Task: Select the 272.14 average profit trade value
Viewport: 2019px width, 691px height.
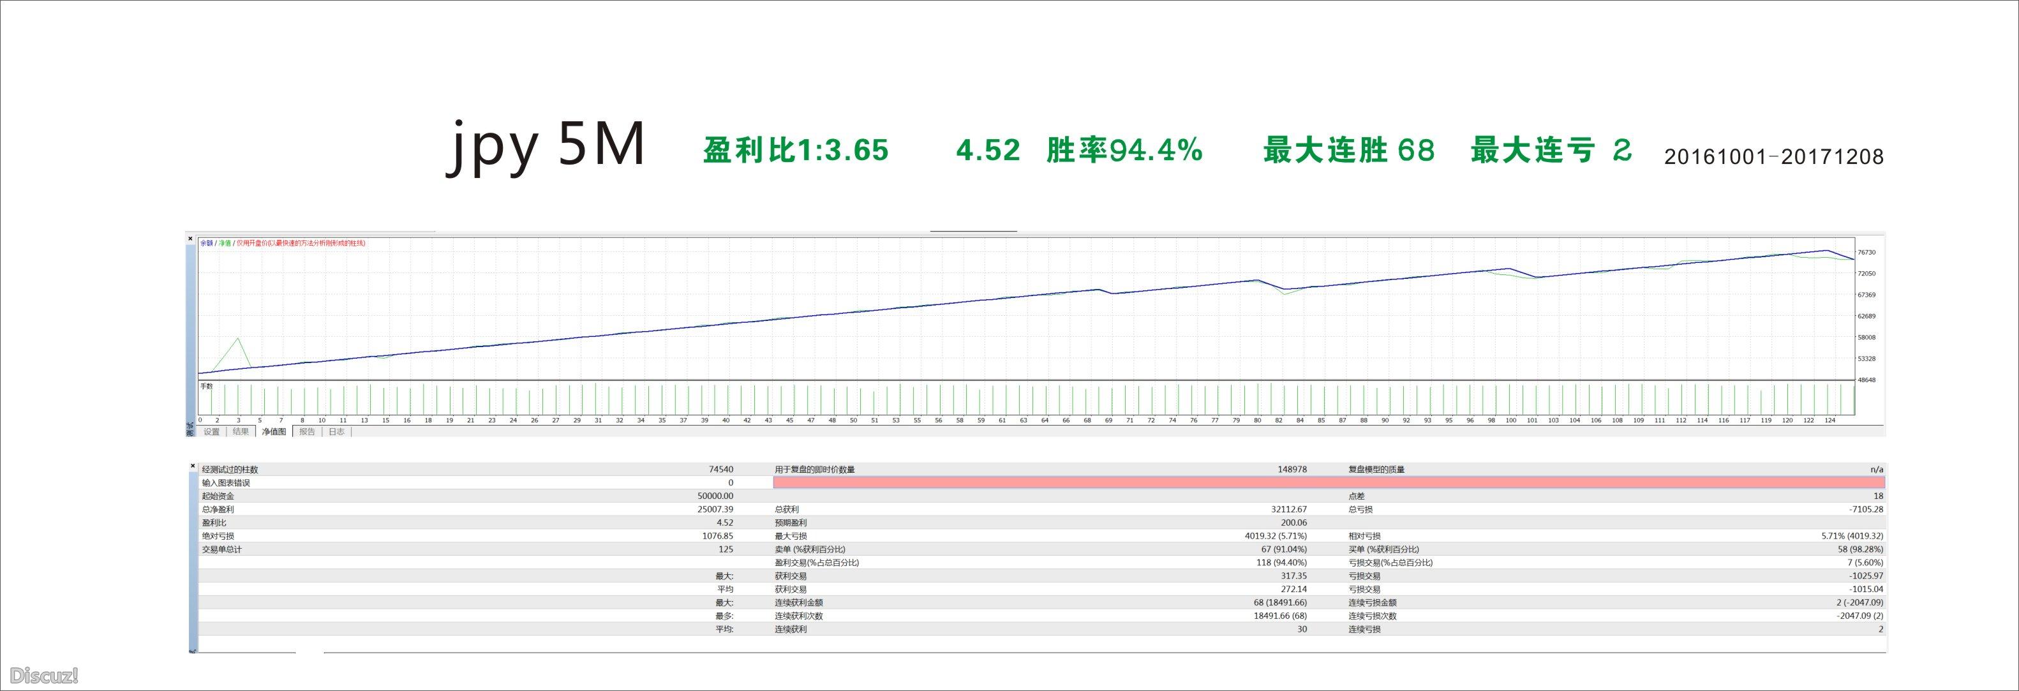Action: click(x=1294, y=589)
